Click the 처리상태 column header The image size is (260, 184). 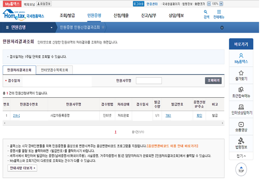tap(123, 104)
